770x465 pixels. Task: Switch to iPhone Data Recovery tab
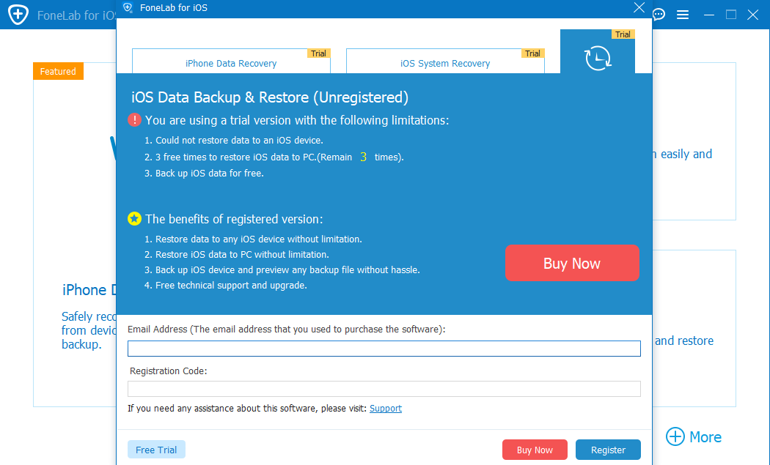coord(231,62)
